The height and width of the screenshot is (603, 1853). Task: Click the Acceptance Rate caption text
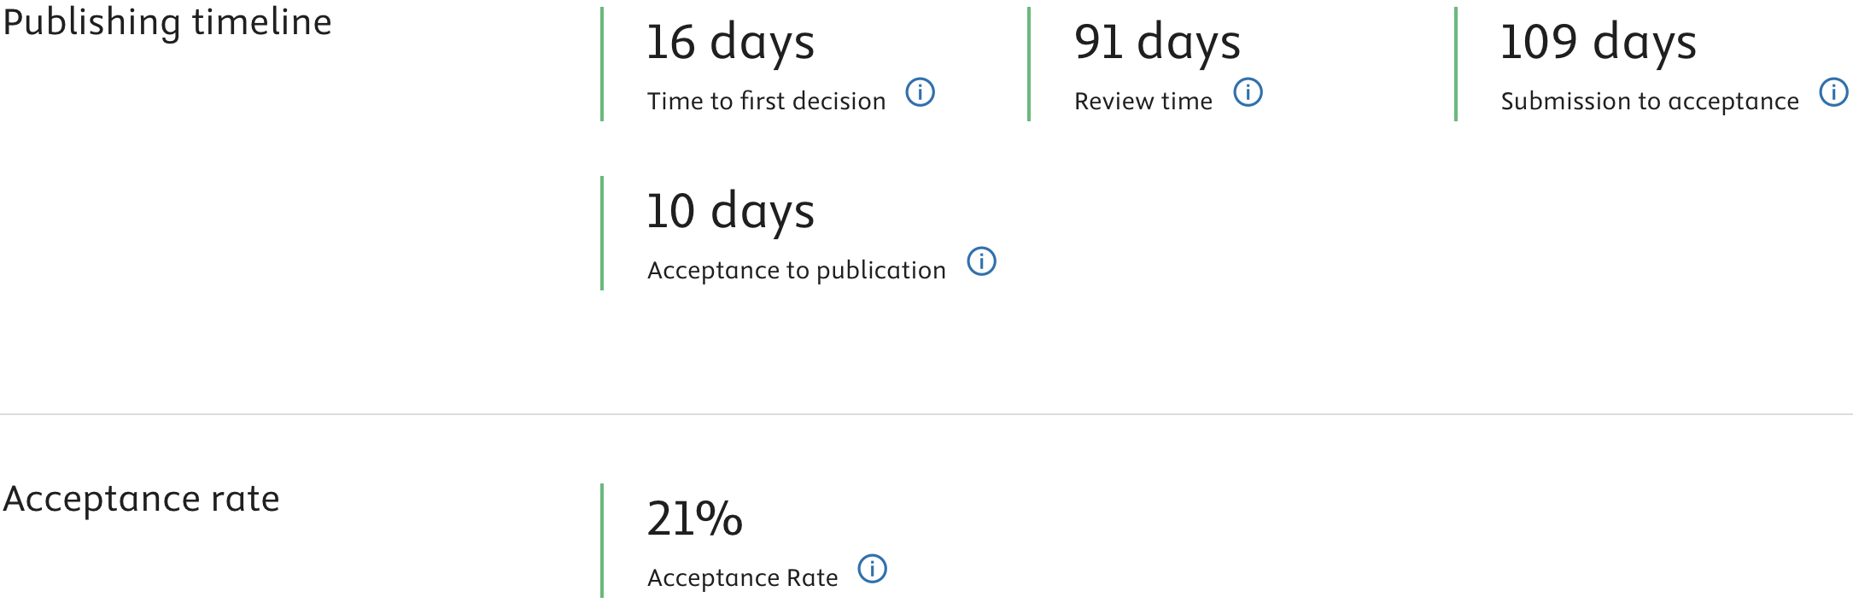point(742,578)
